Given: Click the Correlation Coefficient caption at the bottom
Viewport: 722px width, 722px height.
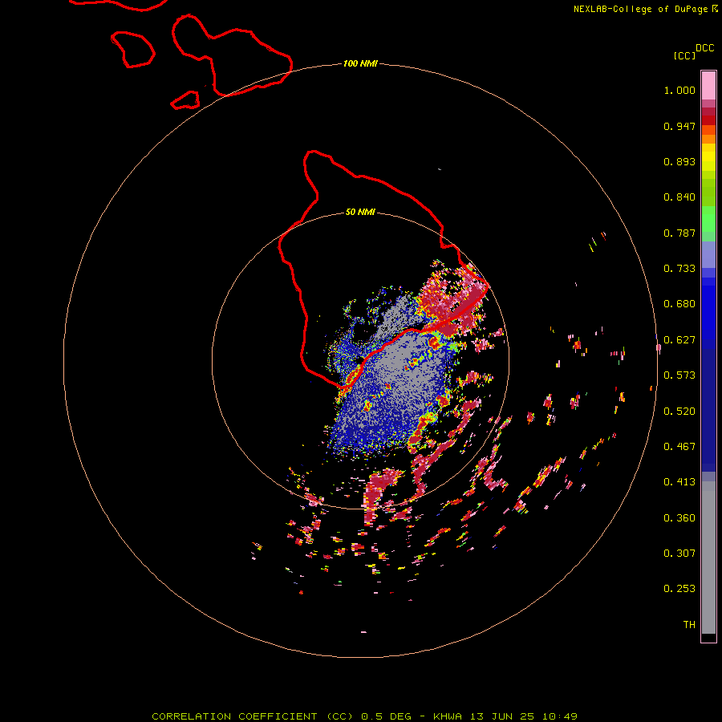Looking at the screenshot, I should pos(364,716).
